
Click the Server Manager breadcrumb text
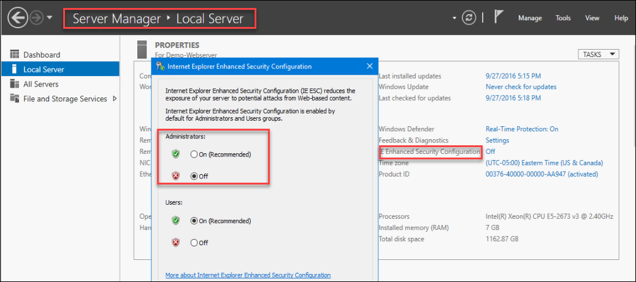point(117,18)
